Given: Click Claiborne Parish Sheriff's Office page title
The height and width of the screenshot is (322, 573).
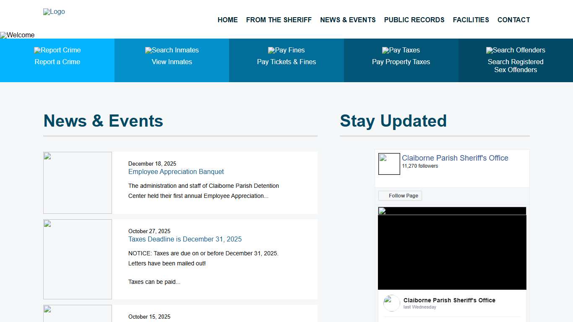Looking at the screenshot, I should tap(455, 158).
